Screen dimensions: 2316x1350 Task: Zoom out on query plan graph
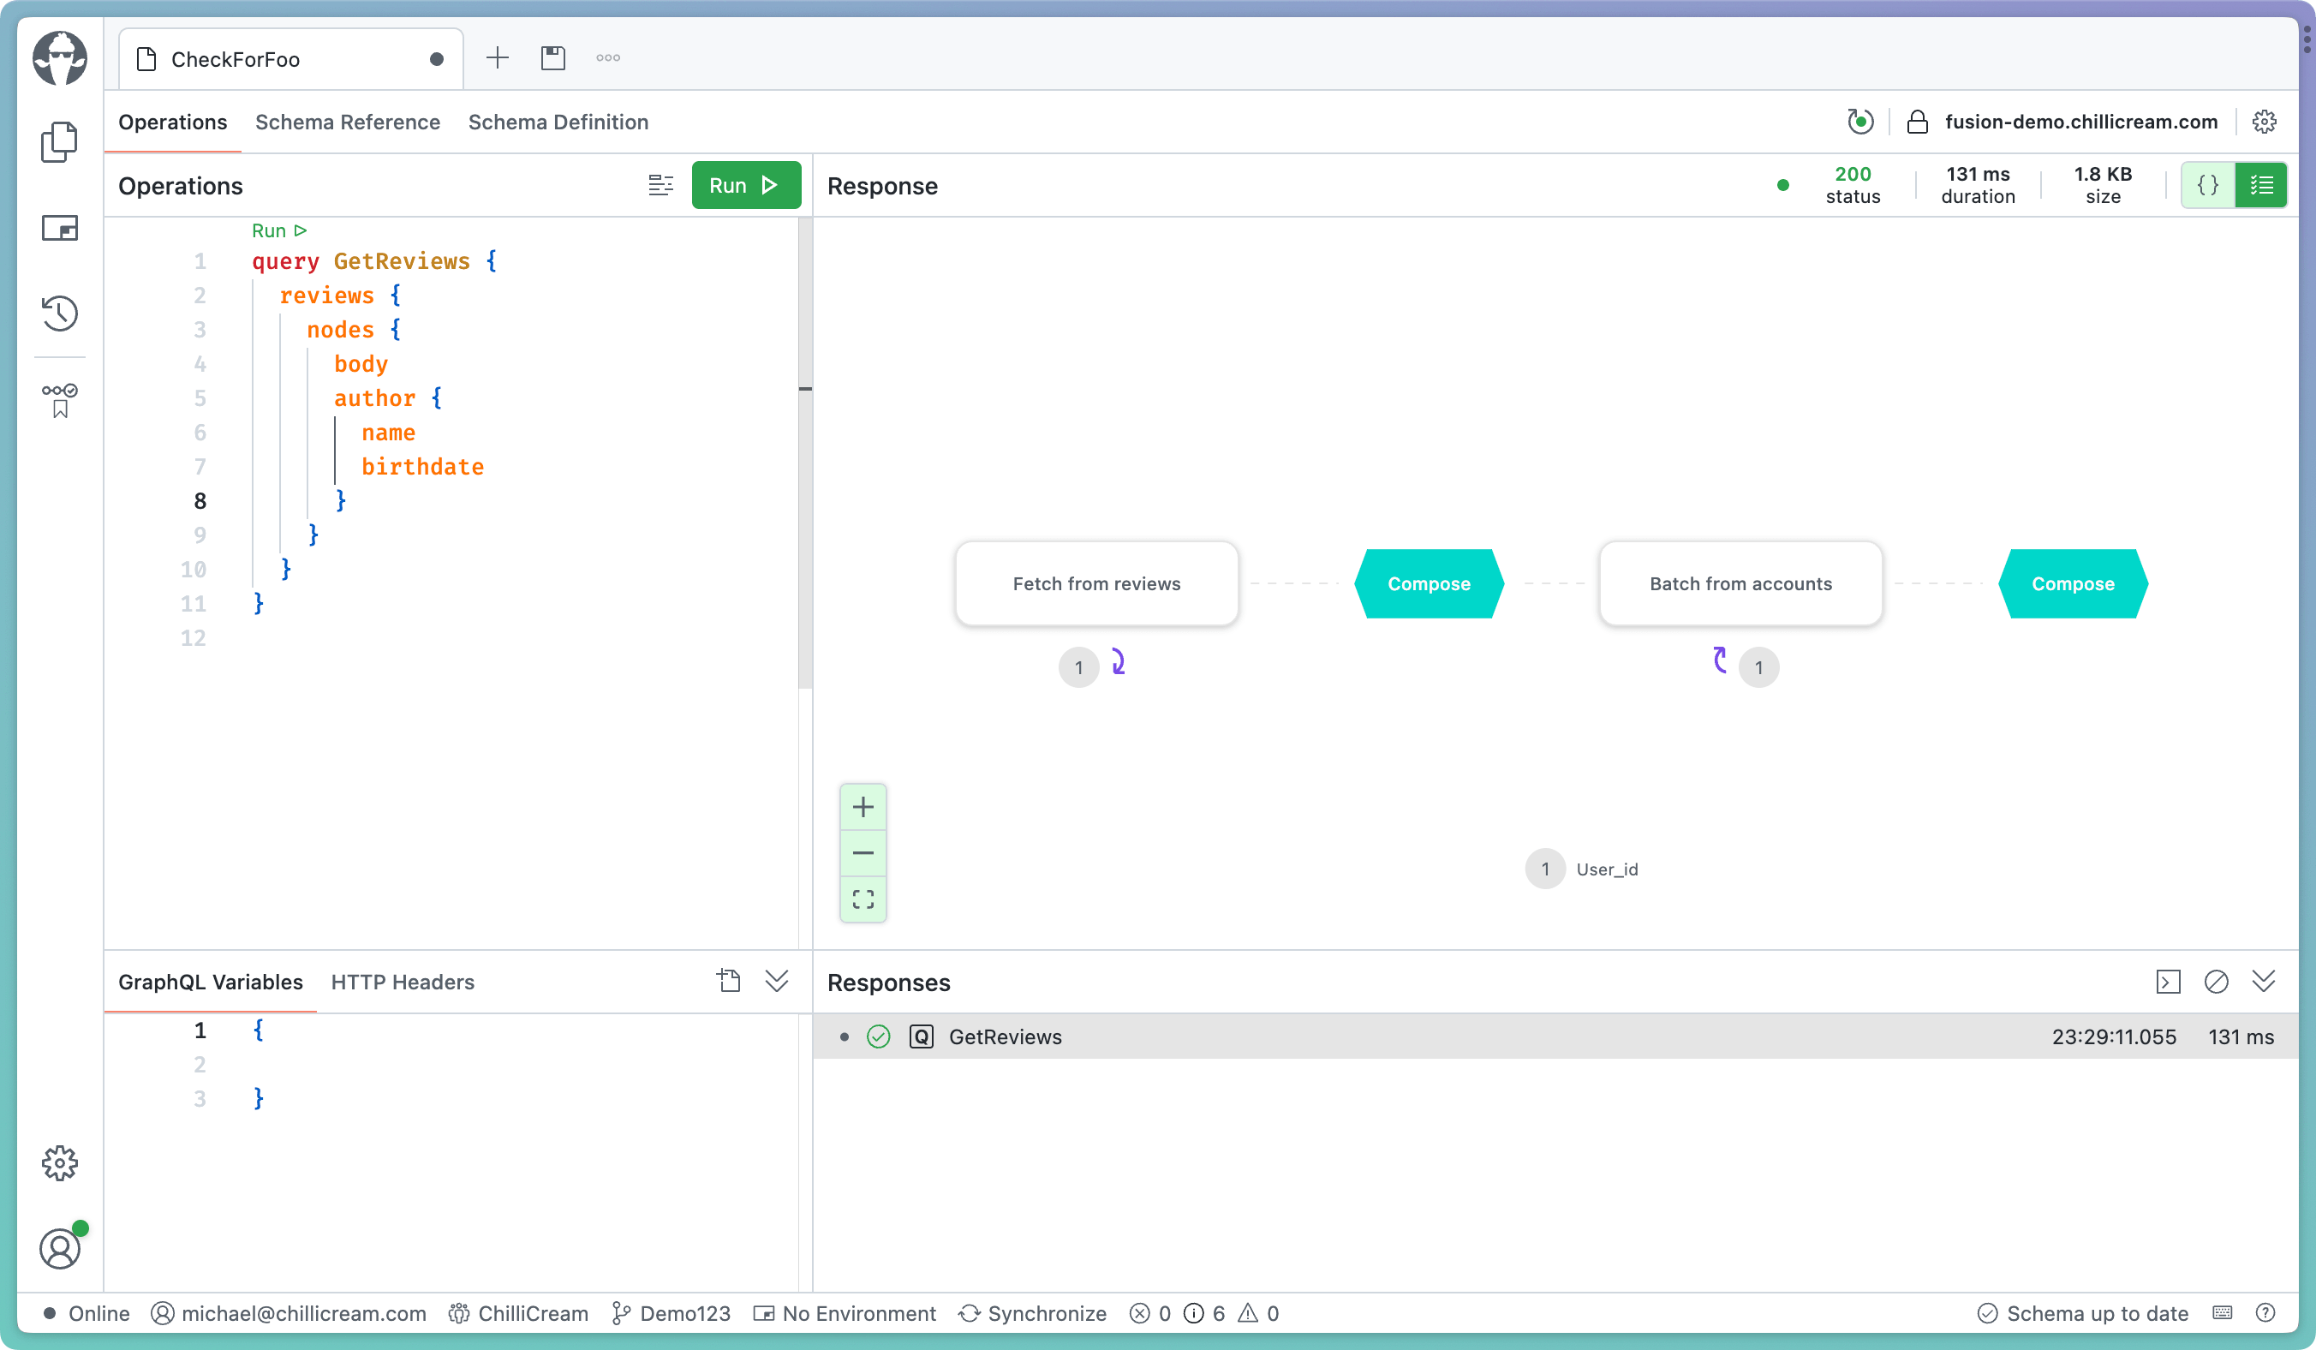(863, 853)
